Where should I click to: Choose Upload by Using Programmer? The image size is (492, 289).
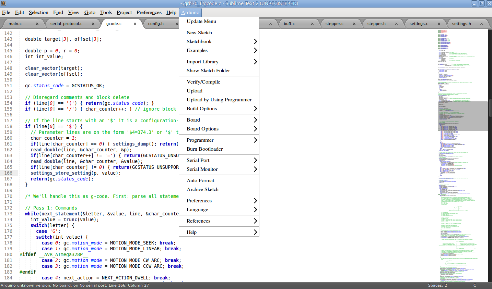tap(219, 100)
